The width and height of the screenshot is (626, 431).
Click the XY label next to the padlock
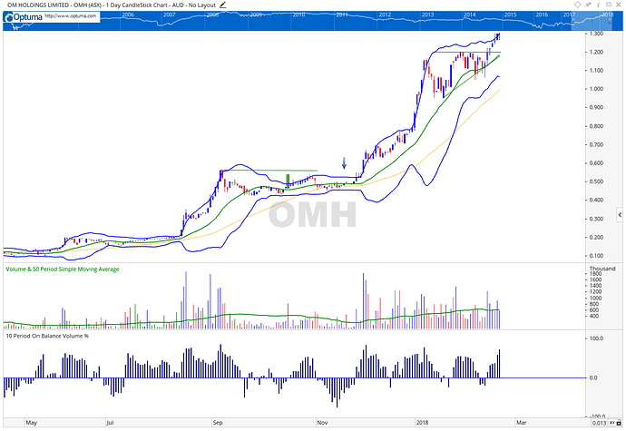612,423
